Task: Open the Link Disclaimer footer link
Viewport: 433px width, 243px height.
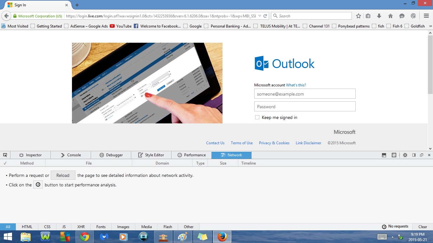Action: 308,143
